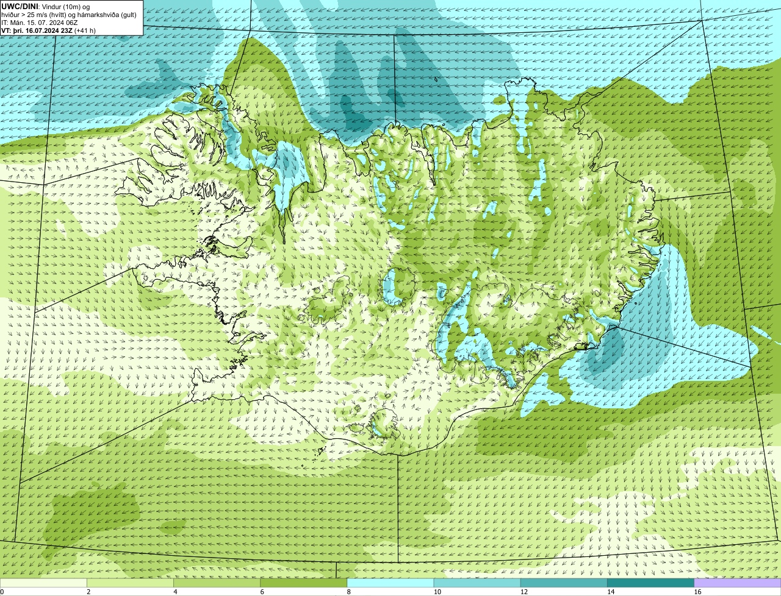Viewport: 781px width, 596px height.
Task: Click the legend scale label '8'
Action: [x=349, y=592]
